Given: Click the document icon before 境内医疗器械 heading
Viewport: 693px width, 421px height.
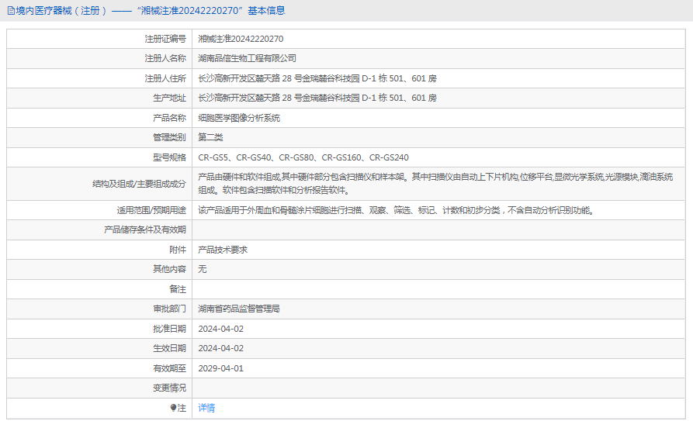Looking at the screenshot, I should click(x=11, y=11).
